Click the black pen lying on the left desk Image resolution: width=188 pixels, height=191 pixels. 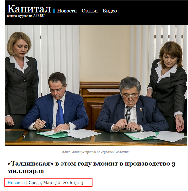click(24, 135)
